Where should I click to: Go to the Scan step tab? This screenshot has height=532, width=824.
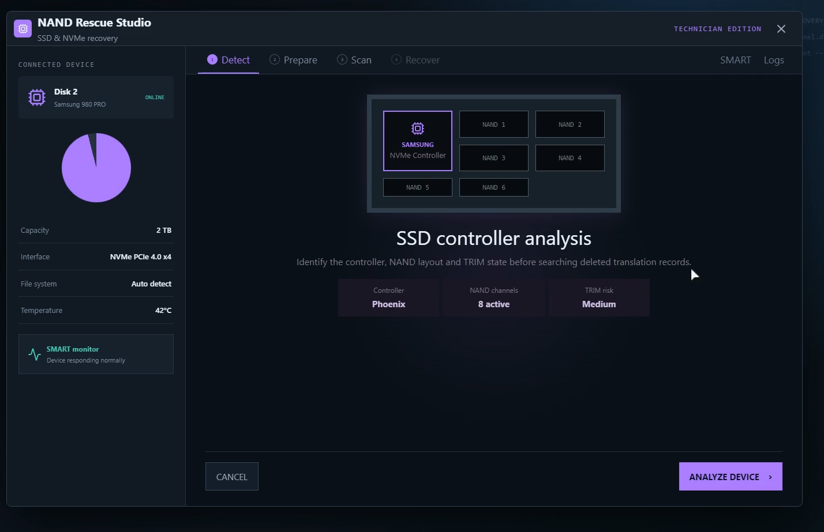click(x=354, y=60)
